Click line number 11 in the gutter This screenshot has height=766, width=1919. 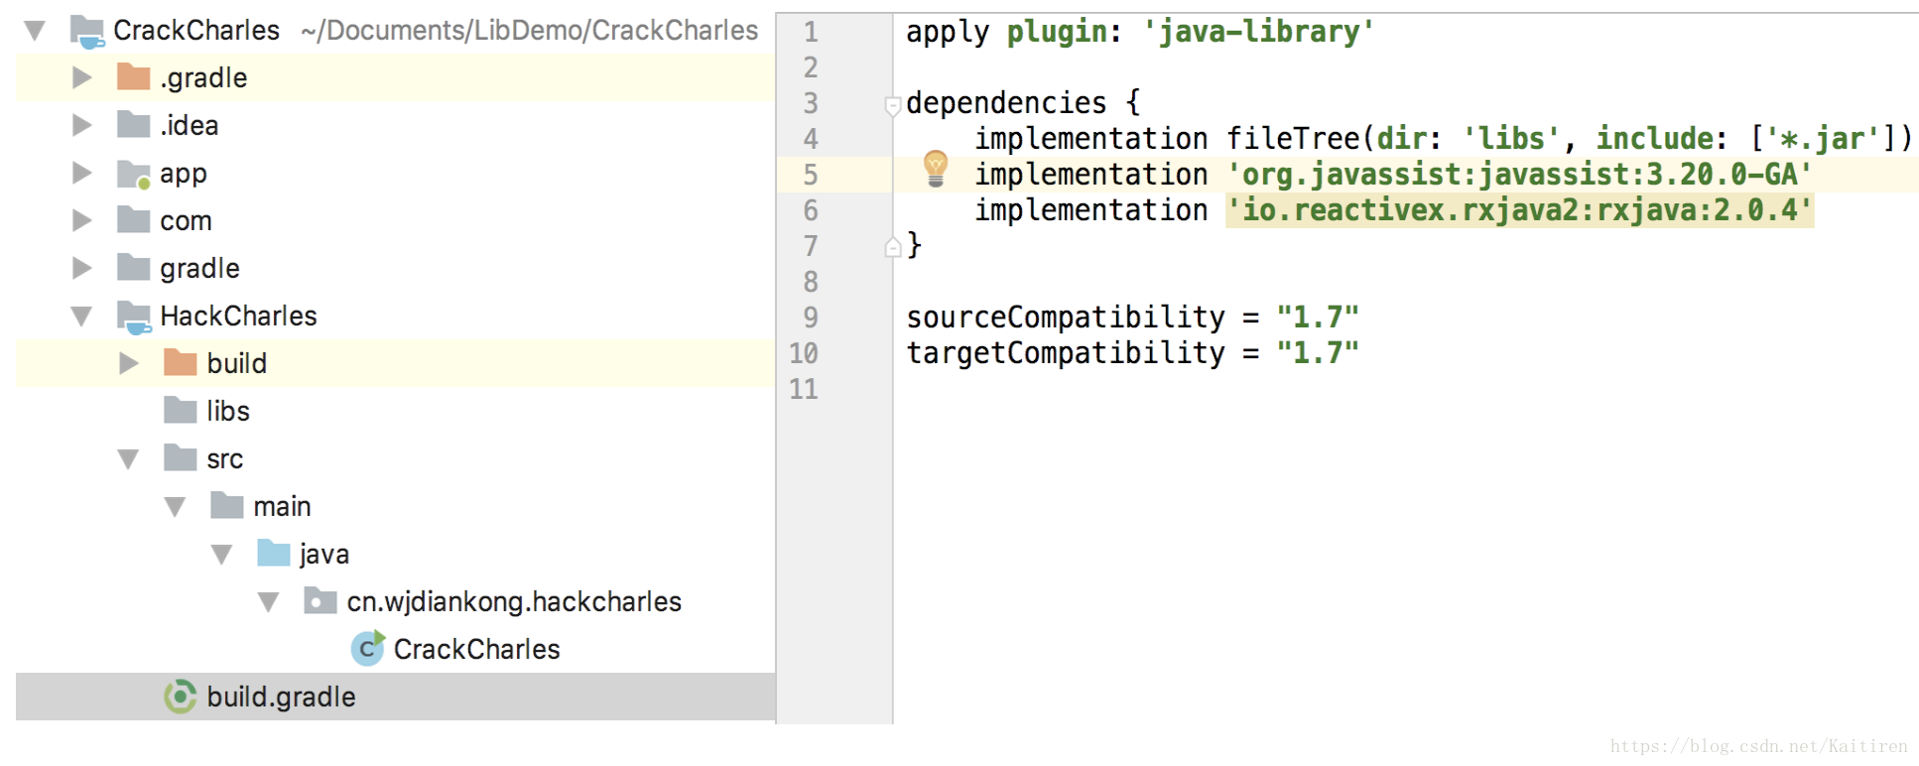[x=804, y=389]
